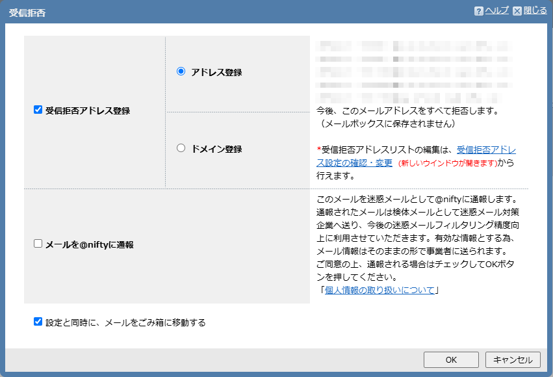Click the 受信拒否 dialog title
This screenshot has height=377, width=553.
pyautogui.click(x=27, y=12)
